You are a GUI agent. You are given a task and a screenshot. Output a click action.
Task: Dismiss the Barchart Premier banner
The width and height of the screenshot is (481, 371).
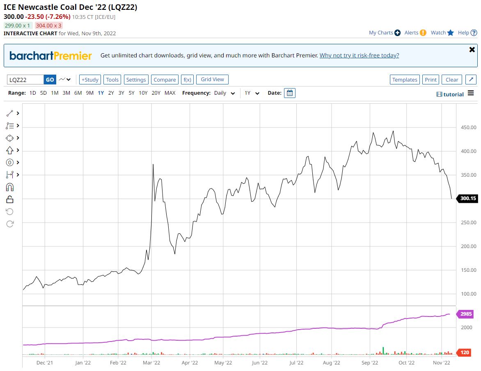click(x=472, y=50)
